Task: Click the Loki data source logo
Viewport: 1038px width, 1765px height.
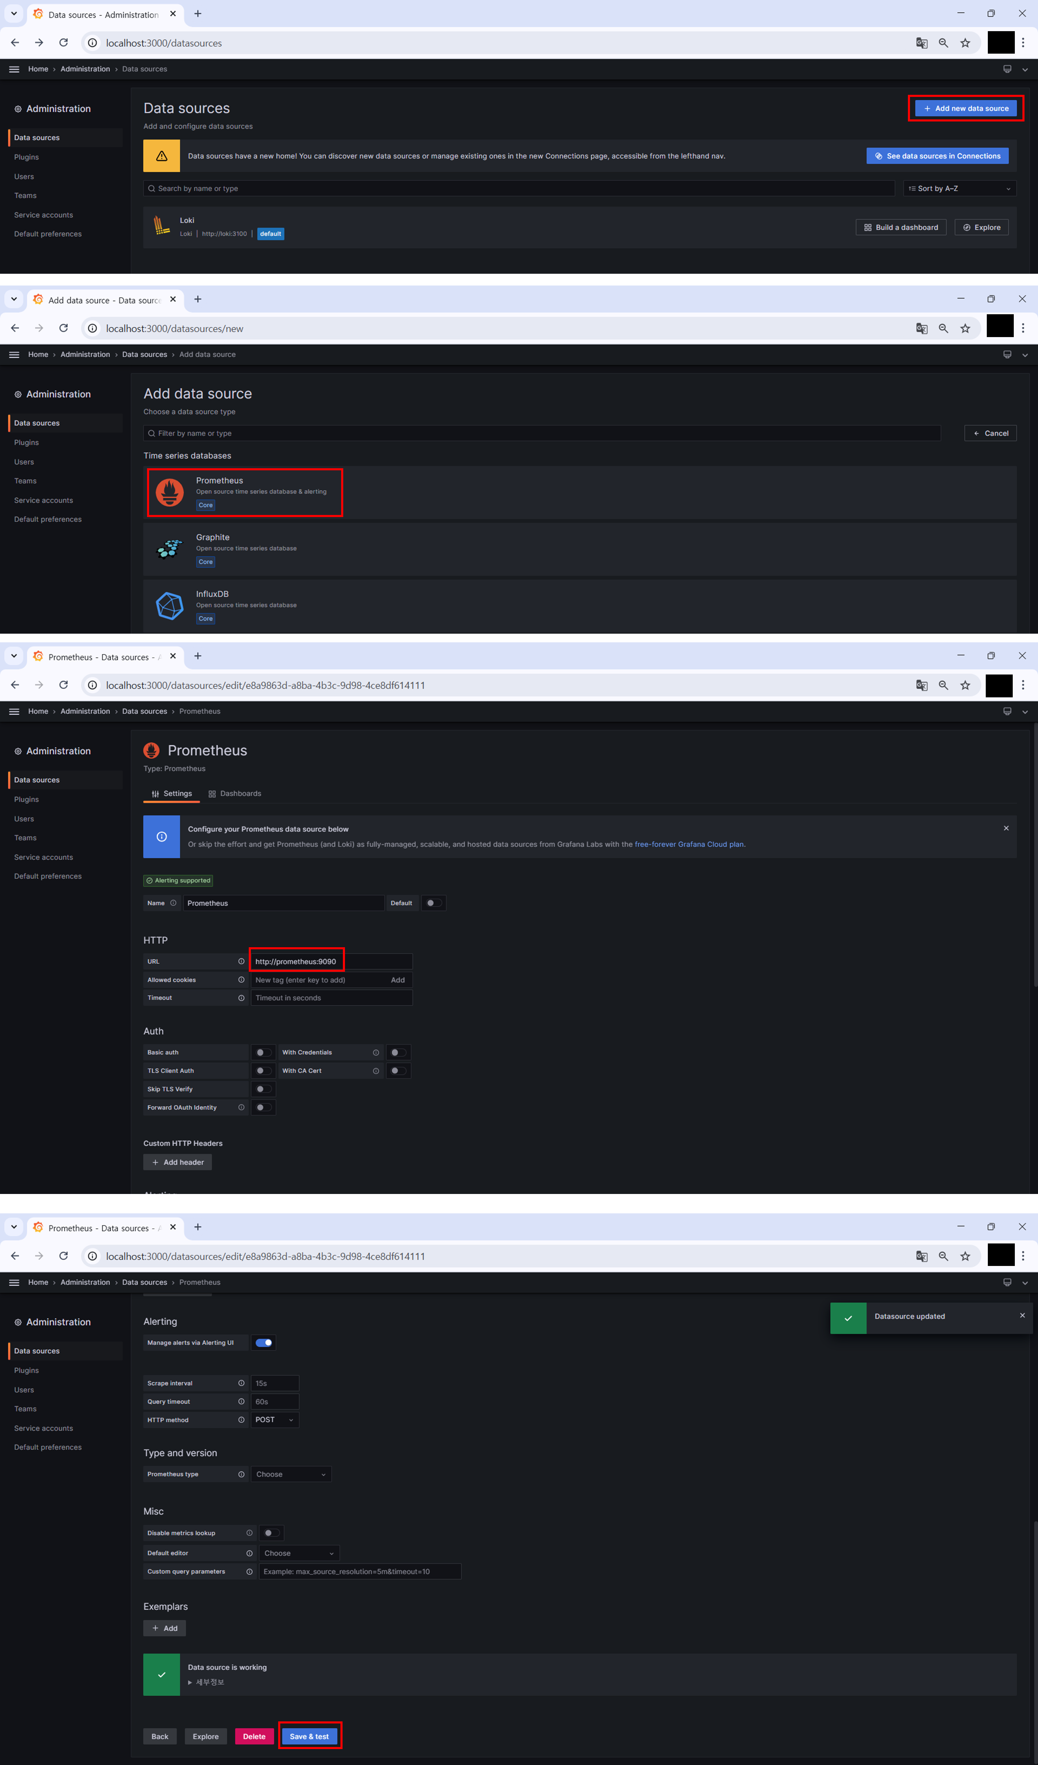Action: [x=162, y=226]
